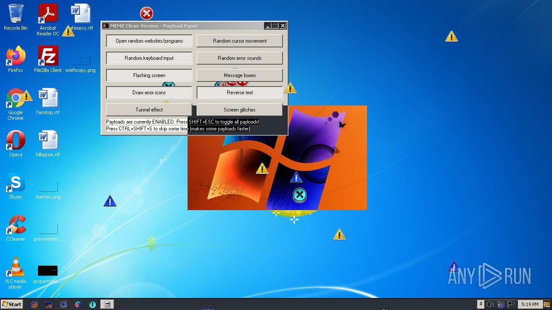Click the red error icon above panel

[x=147, y=13]
